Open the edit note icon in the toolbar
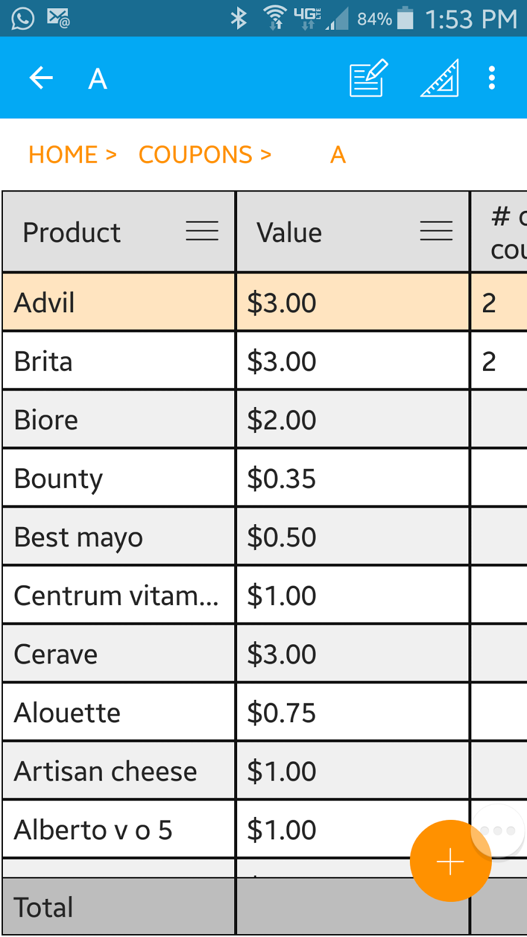Screen dimensions: 527x937 (367, 77)
